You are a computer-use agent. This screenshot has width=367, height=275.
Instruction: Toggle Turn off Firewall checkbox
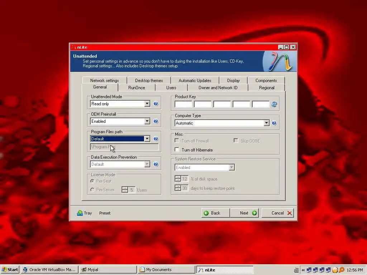pos(177,140)
